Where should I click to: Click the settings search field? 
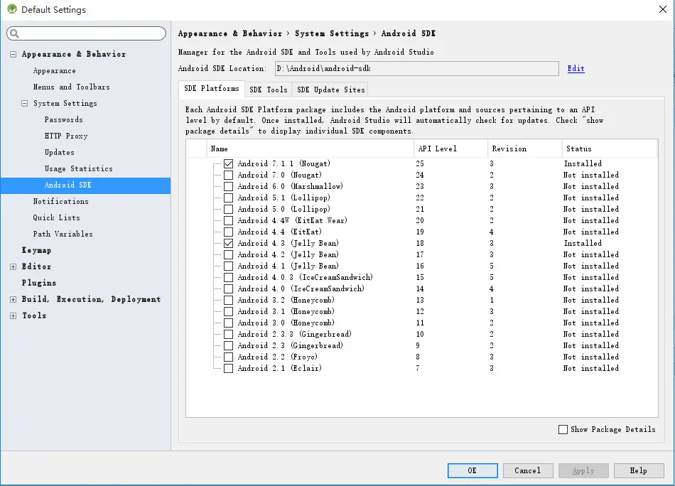86,33
